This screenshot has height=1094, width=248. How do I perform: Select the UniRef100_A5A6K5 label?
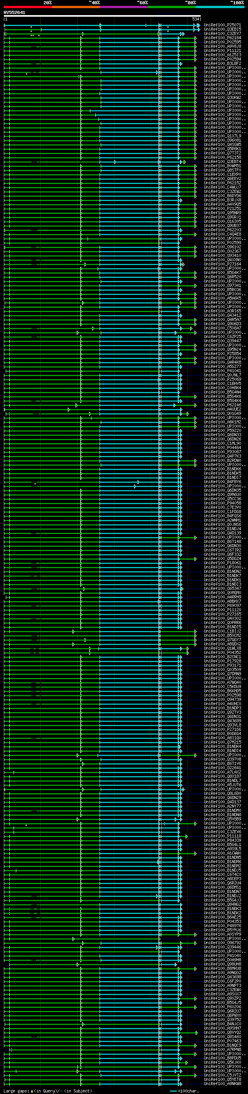tap(222, 298)
